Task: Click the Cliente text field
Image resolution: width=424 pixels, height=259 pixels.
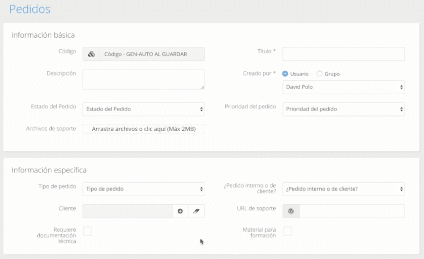Action: [x=128, y=211]
